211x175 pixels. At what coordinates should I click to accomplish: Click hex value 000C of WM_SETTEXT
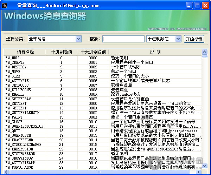(93, 103)
